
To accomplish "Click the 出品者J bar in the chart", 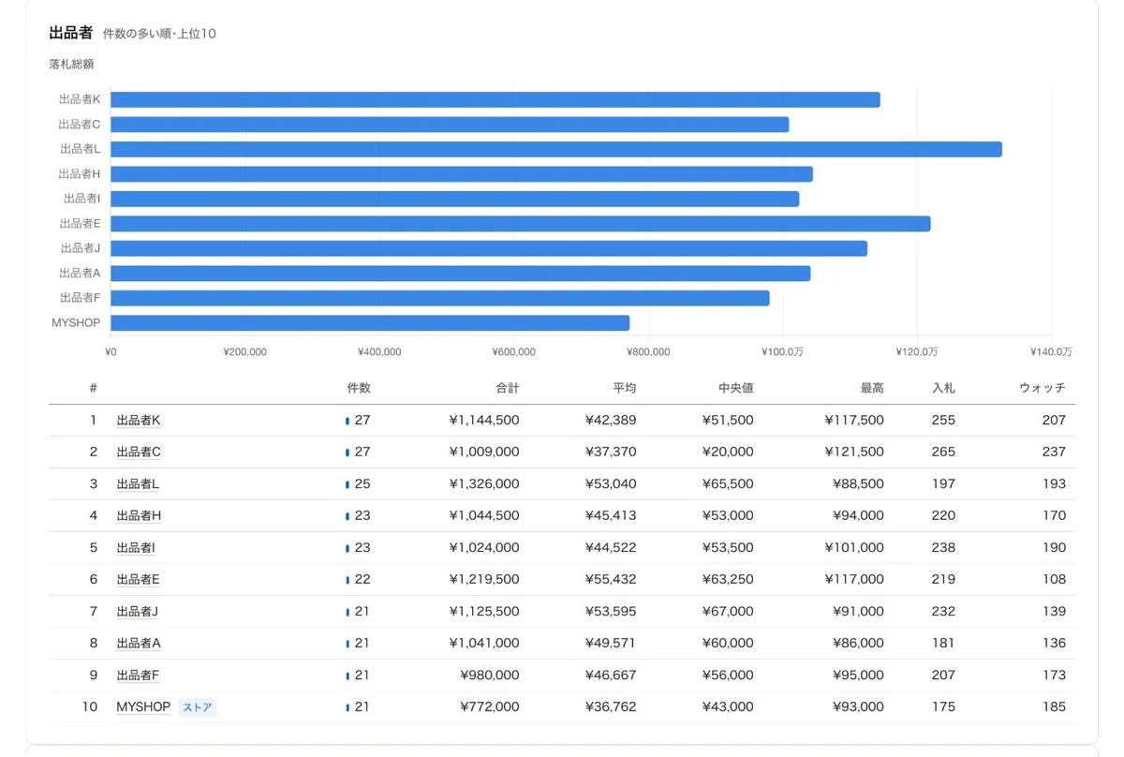I will [x=489, y=248].
